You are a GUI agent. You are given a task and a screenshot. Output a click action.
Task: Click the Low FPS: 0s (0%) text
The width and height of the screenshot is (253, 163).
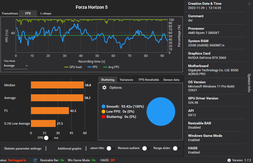120,112
